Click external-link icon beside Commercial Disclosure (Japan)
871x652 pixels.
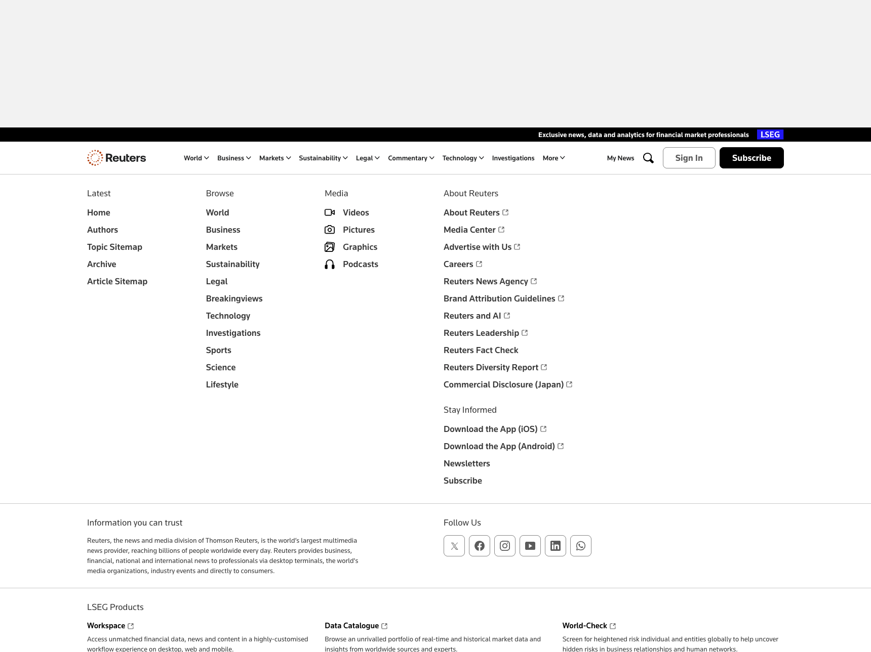(569, 384)
